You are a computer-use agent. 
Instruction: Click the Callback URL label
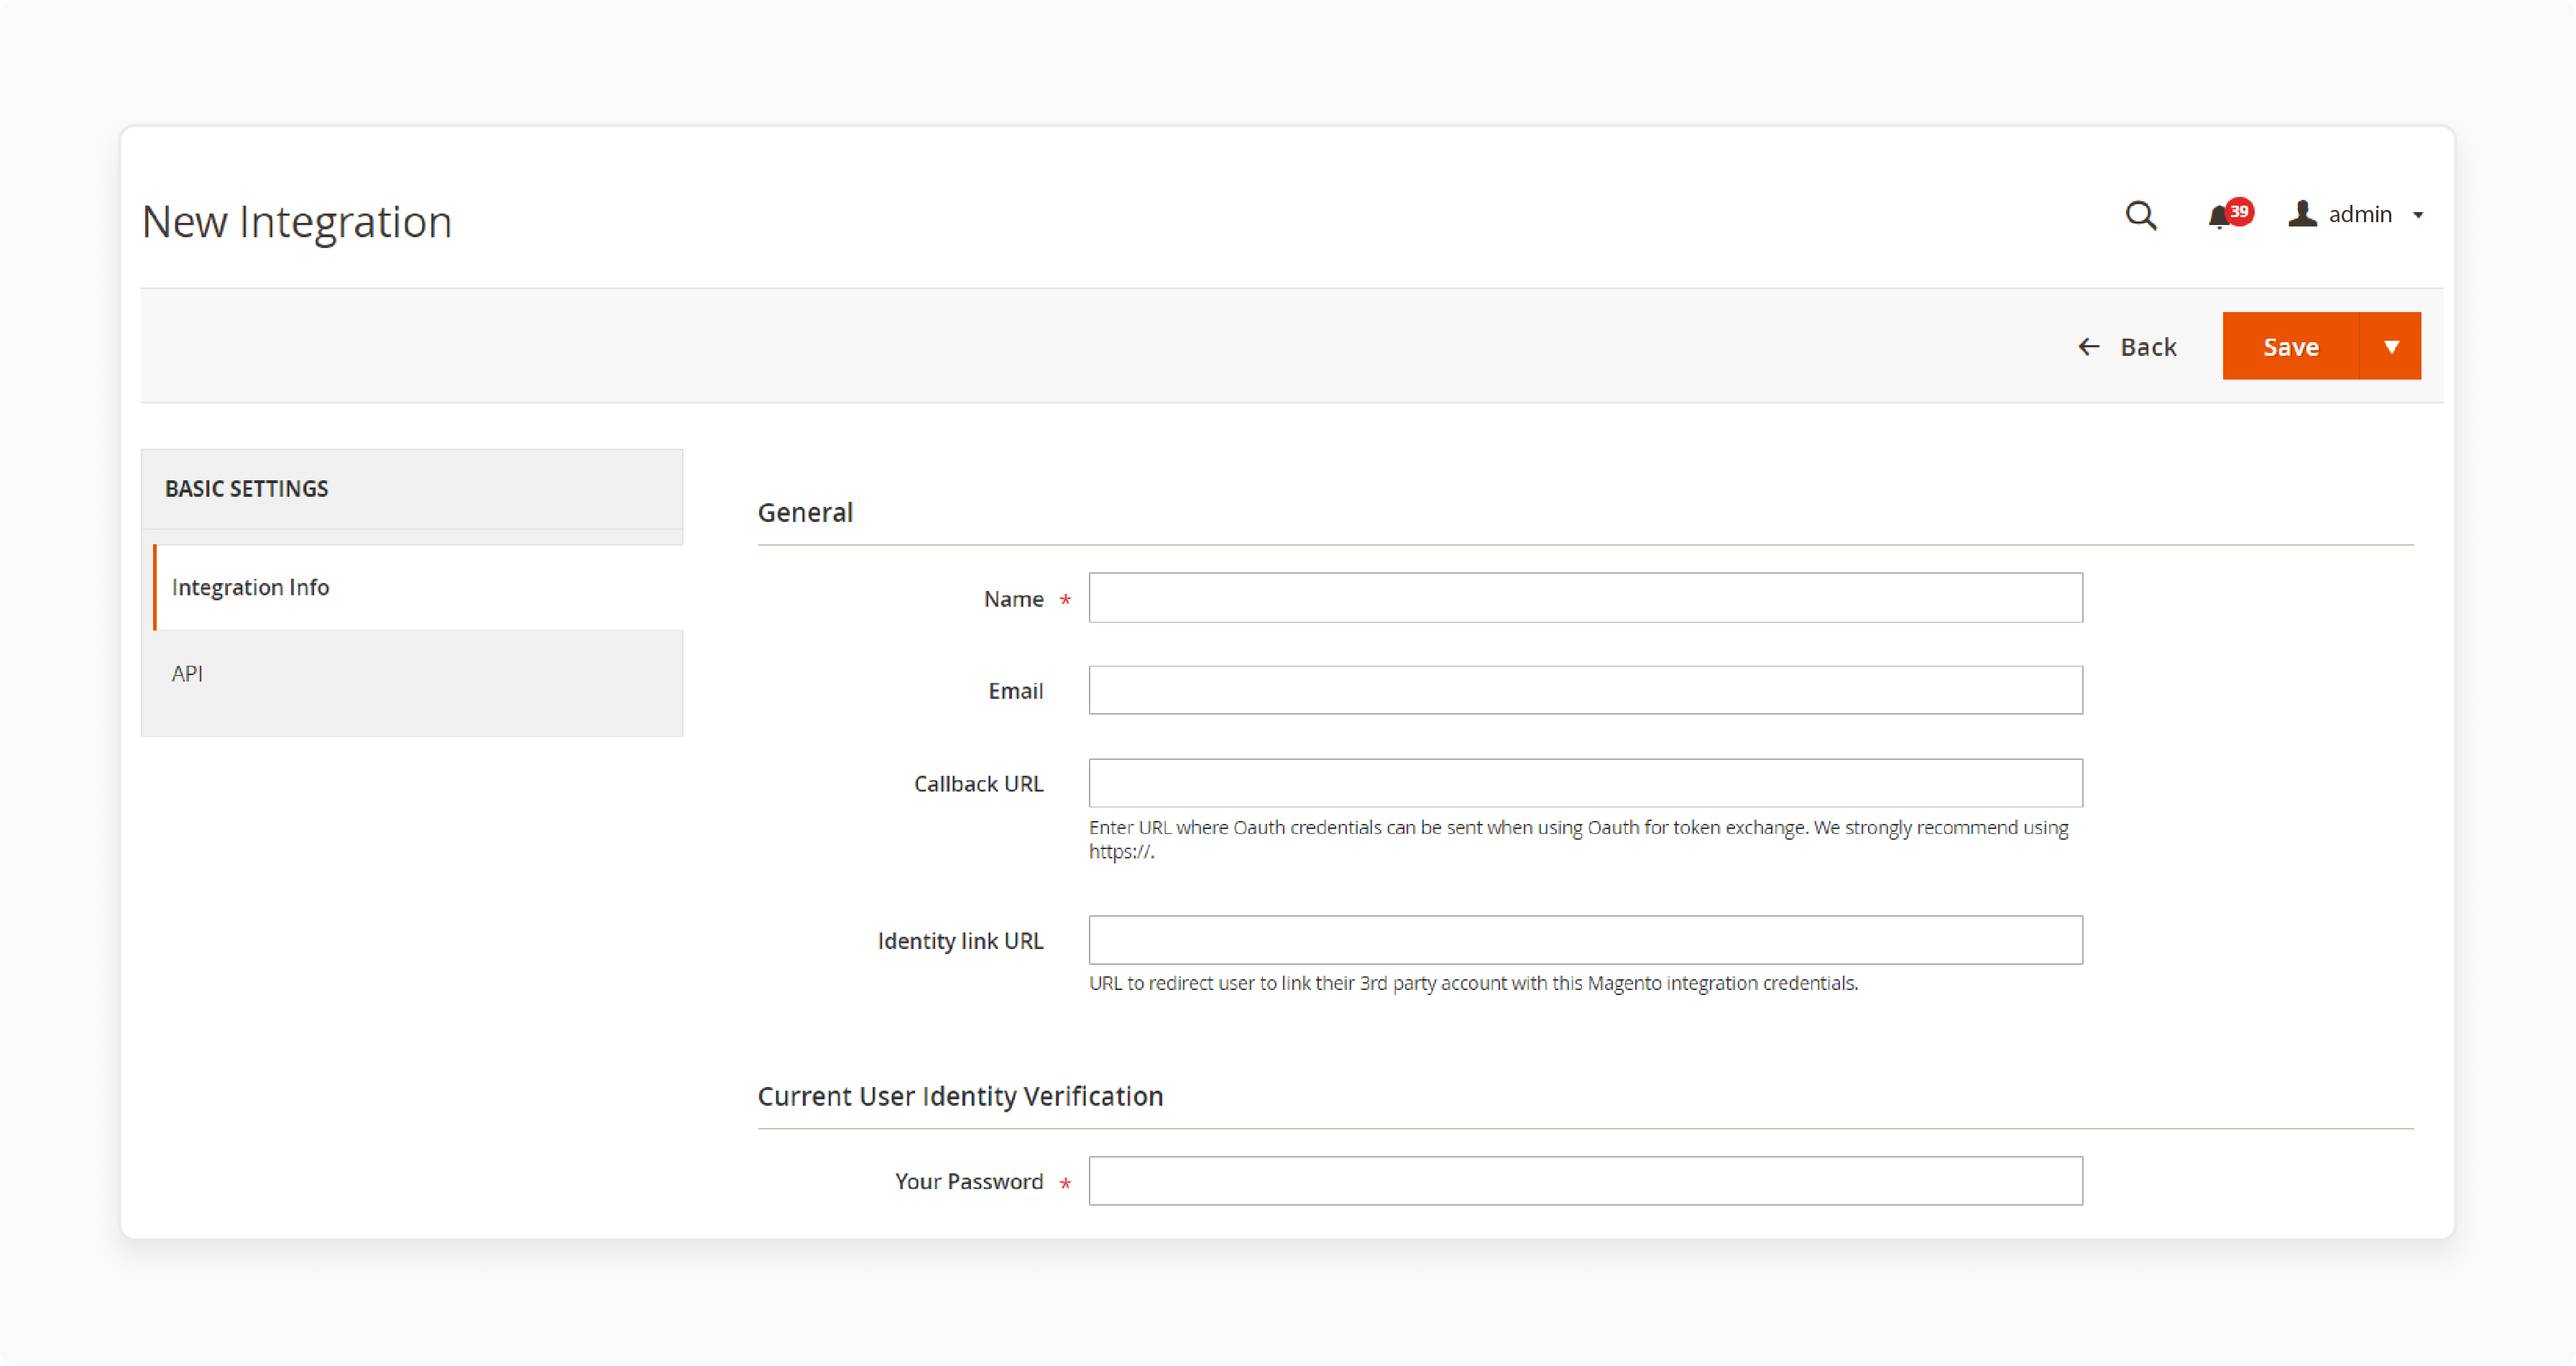pyautogui.click(x=978, y=784)
